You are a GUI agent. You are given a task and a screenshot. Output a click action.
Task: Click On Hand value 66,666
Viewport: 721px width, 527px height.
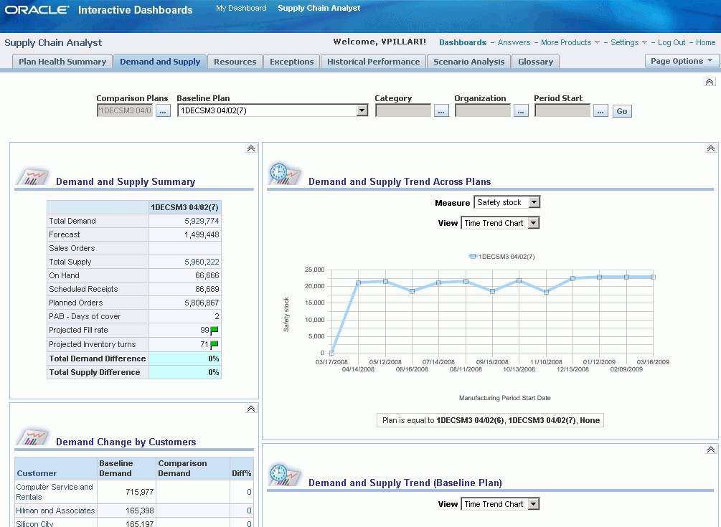pos(207,275)
